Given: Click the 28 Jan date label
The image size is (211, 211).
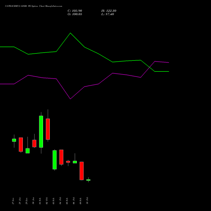Looking at the screenshot, I should pyautogui.click(x=20, y=201).
